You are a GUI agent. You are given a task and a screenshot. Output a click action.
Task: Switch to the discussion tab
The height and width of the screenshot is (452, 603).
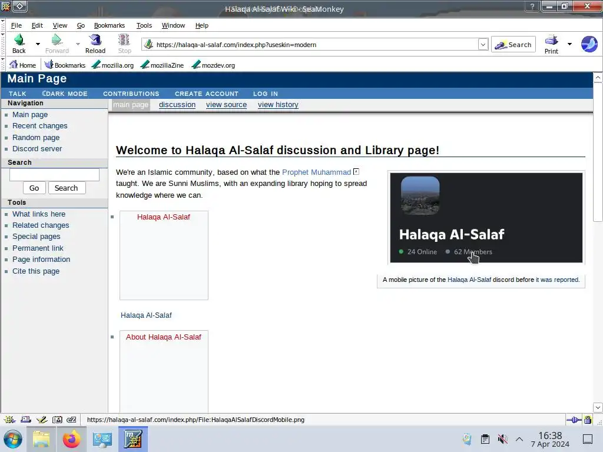(177, 105)
